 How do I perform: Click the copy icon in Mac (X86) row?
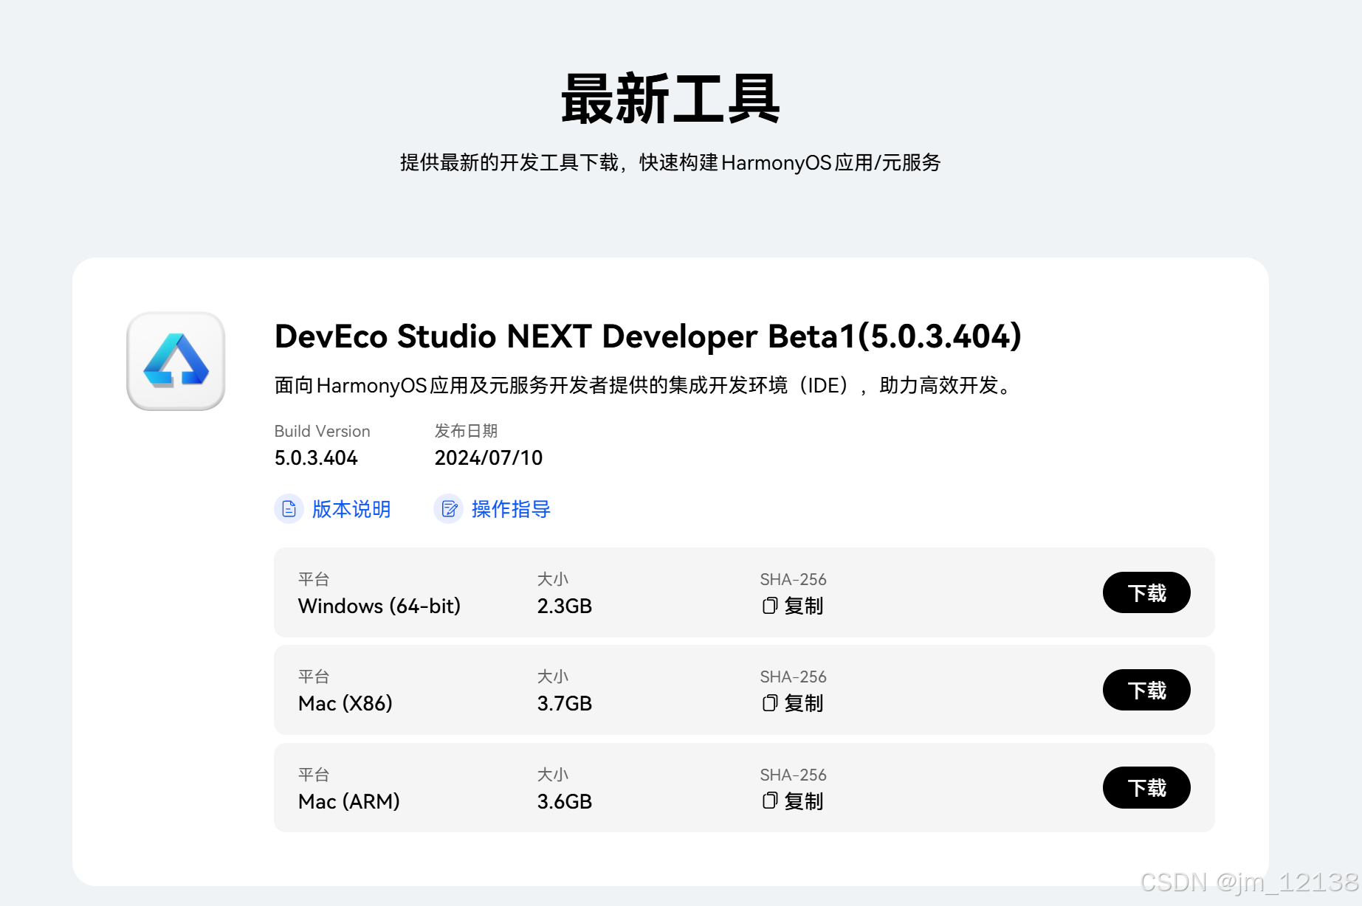[770, 703]
